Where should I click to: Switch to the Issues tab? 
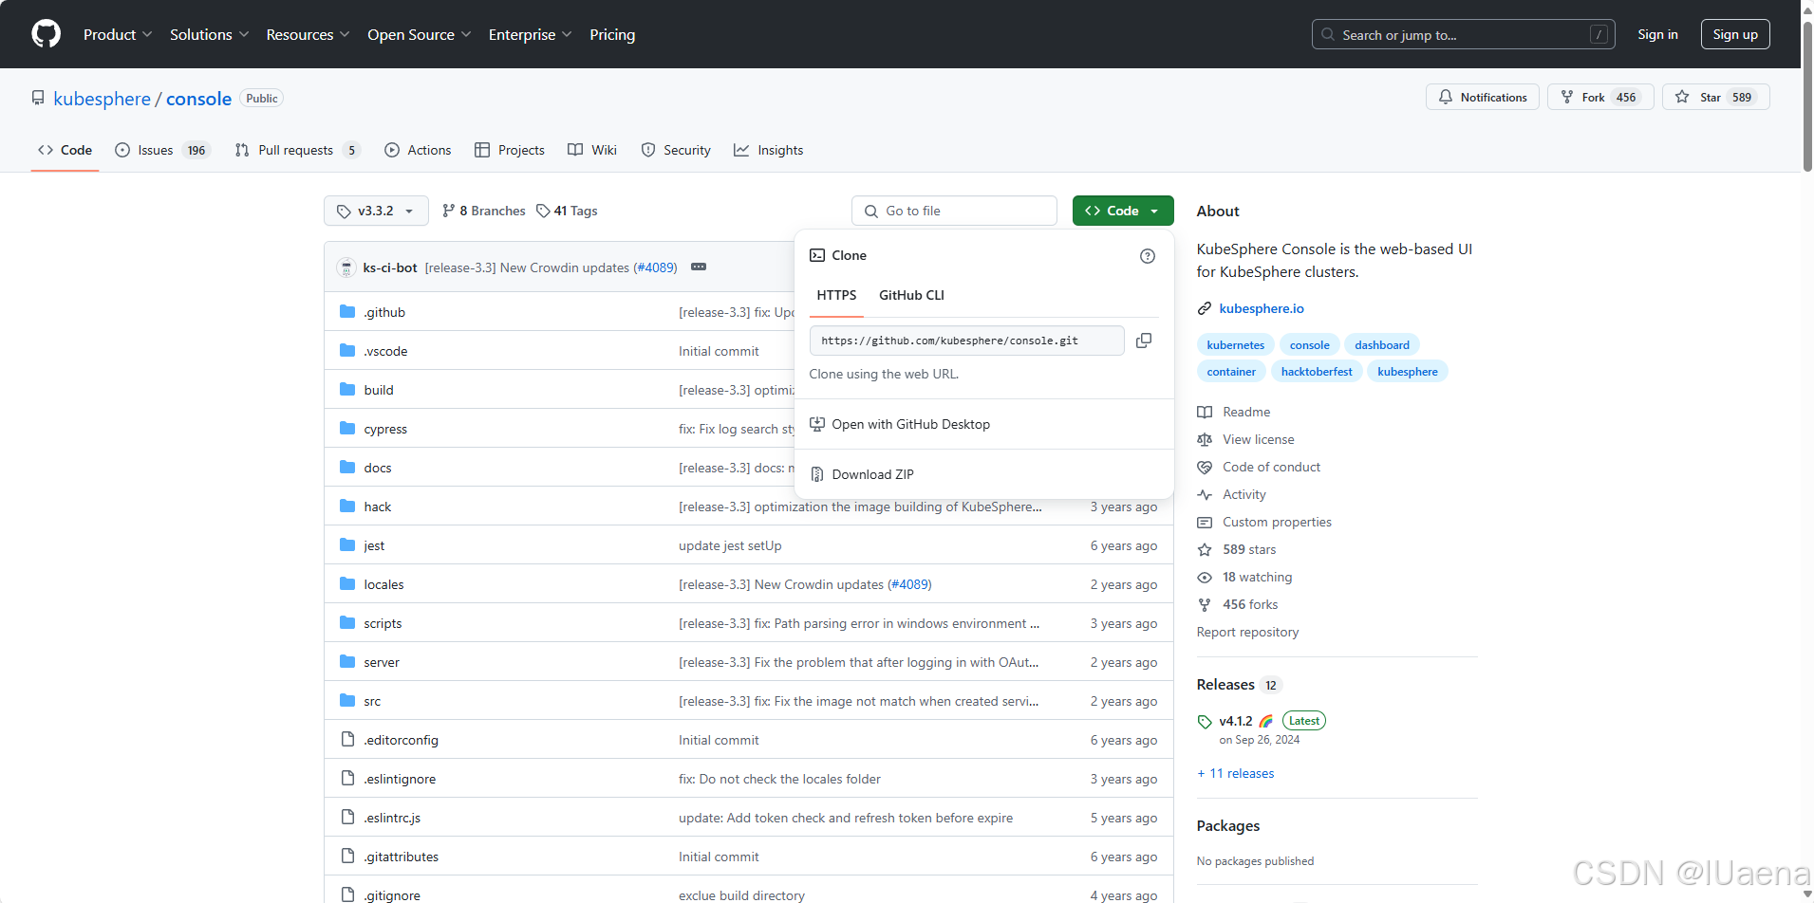162,150
